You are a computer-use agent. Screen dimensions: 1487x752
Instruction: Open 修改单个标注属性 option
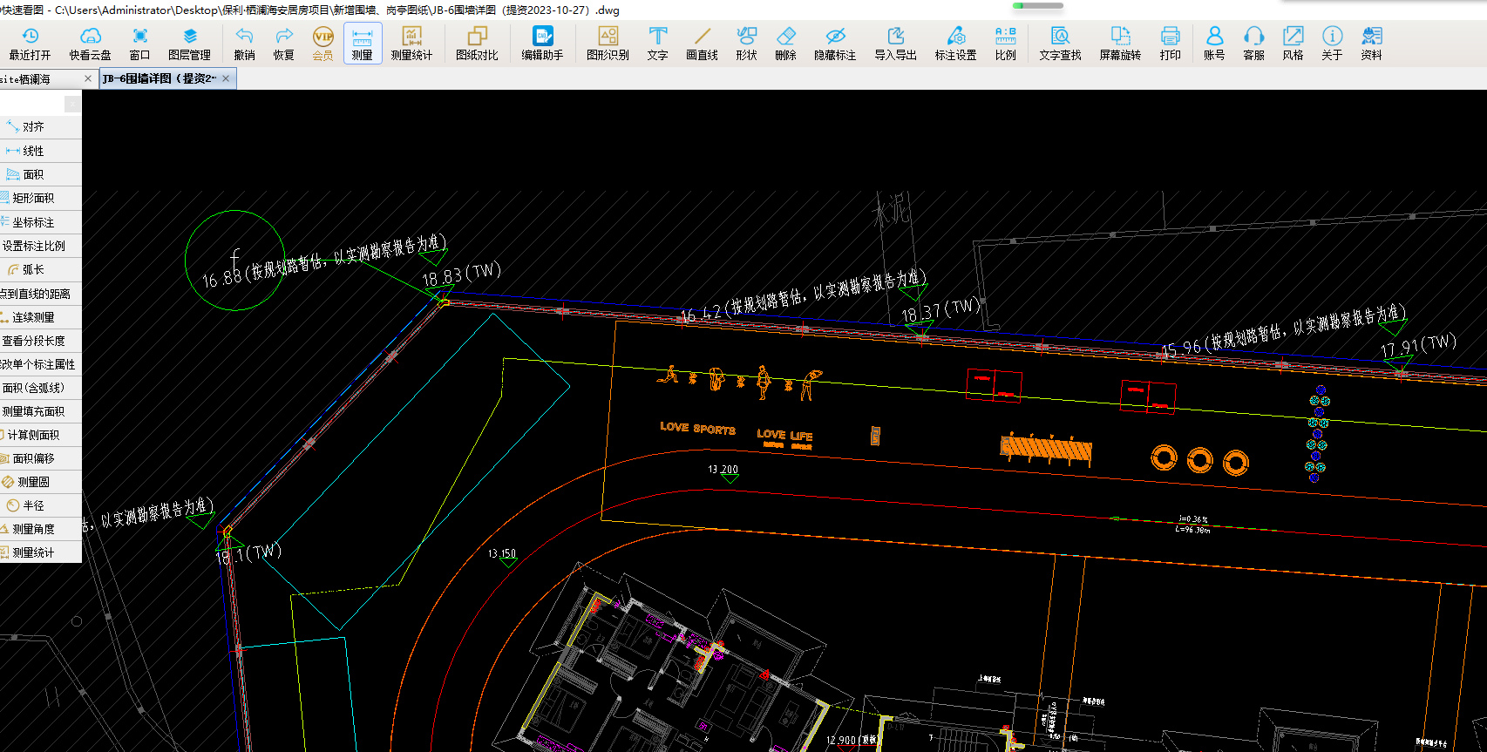pos(41,364)
